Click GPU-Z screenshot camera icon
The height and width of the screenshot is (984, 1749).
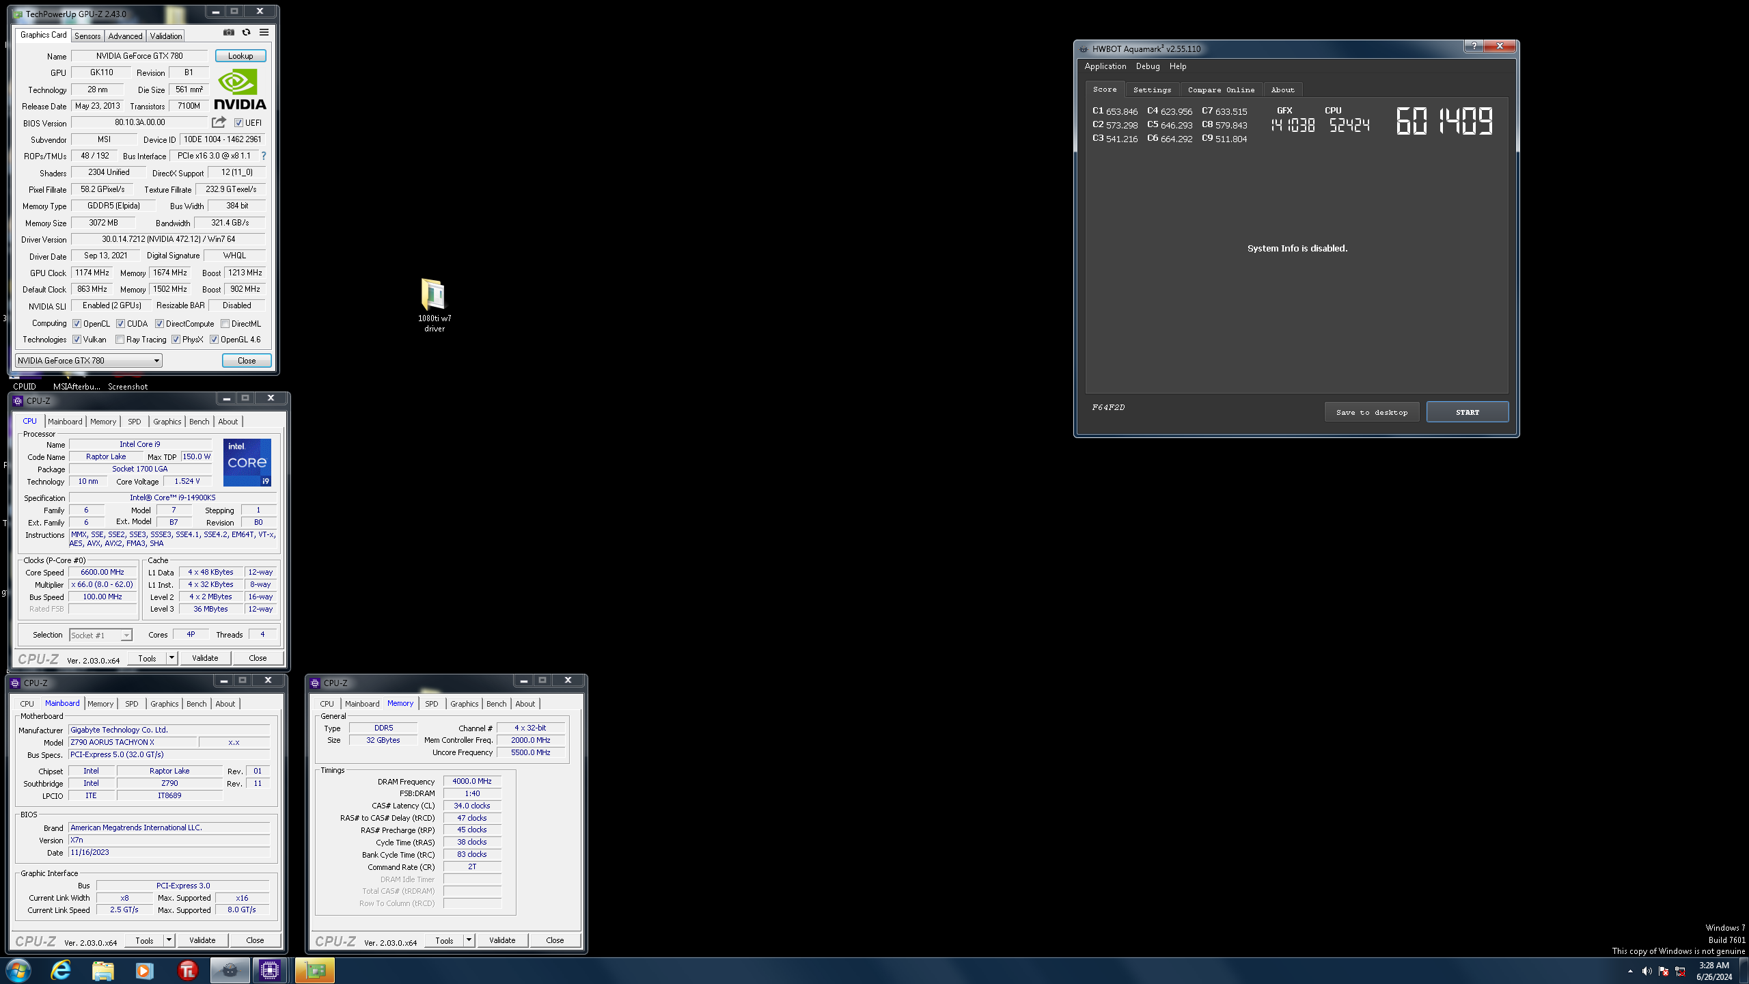coord(229,32)
